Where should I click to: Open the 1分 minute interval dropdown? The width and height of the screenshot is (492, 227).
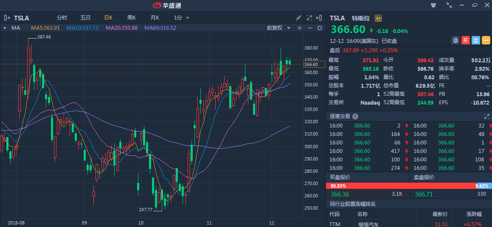click(x=182, y=18)
